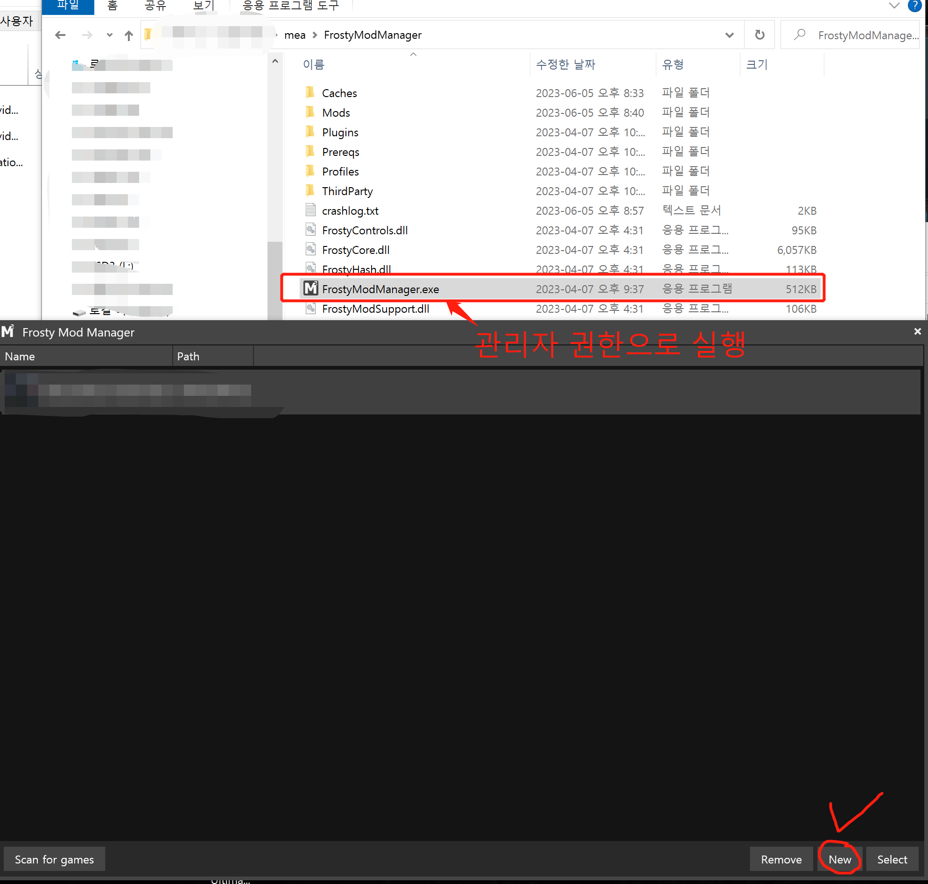
Task: Click the 6,057KB size cell
Action: [x=796, y=250]
